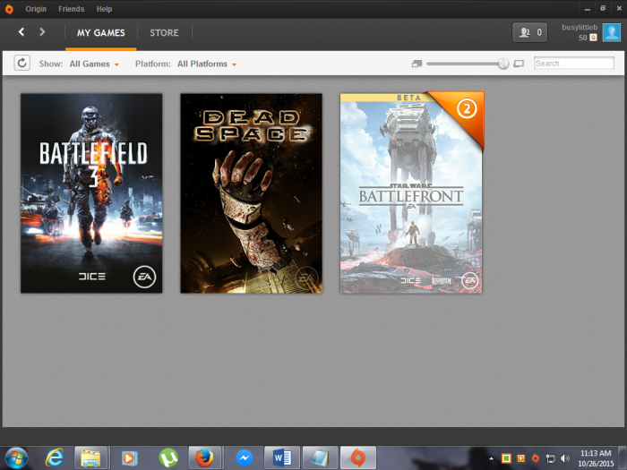
Task: Expand the All Platforms dropdown
Action: pos(207,64)
